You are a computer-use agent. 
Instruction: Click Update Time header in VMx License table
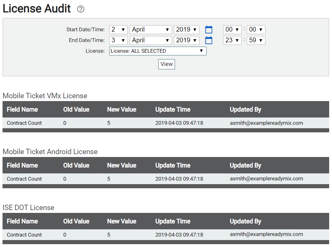pos(173,109)
